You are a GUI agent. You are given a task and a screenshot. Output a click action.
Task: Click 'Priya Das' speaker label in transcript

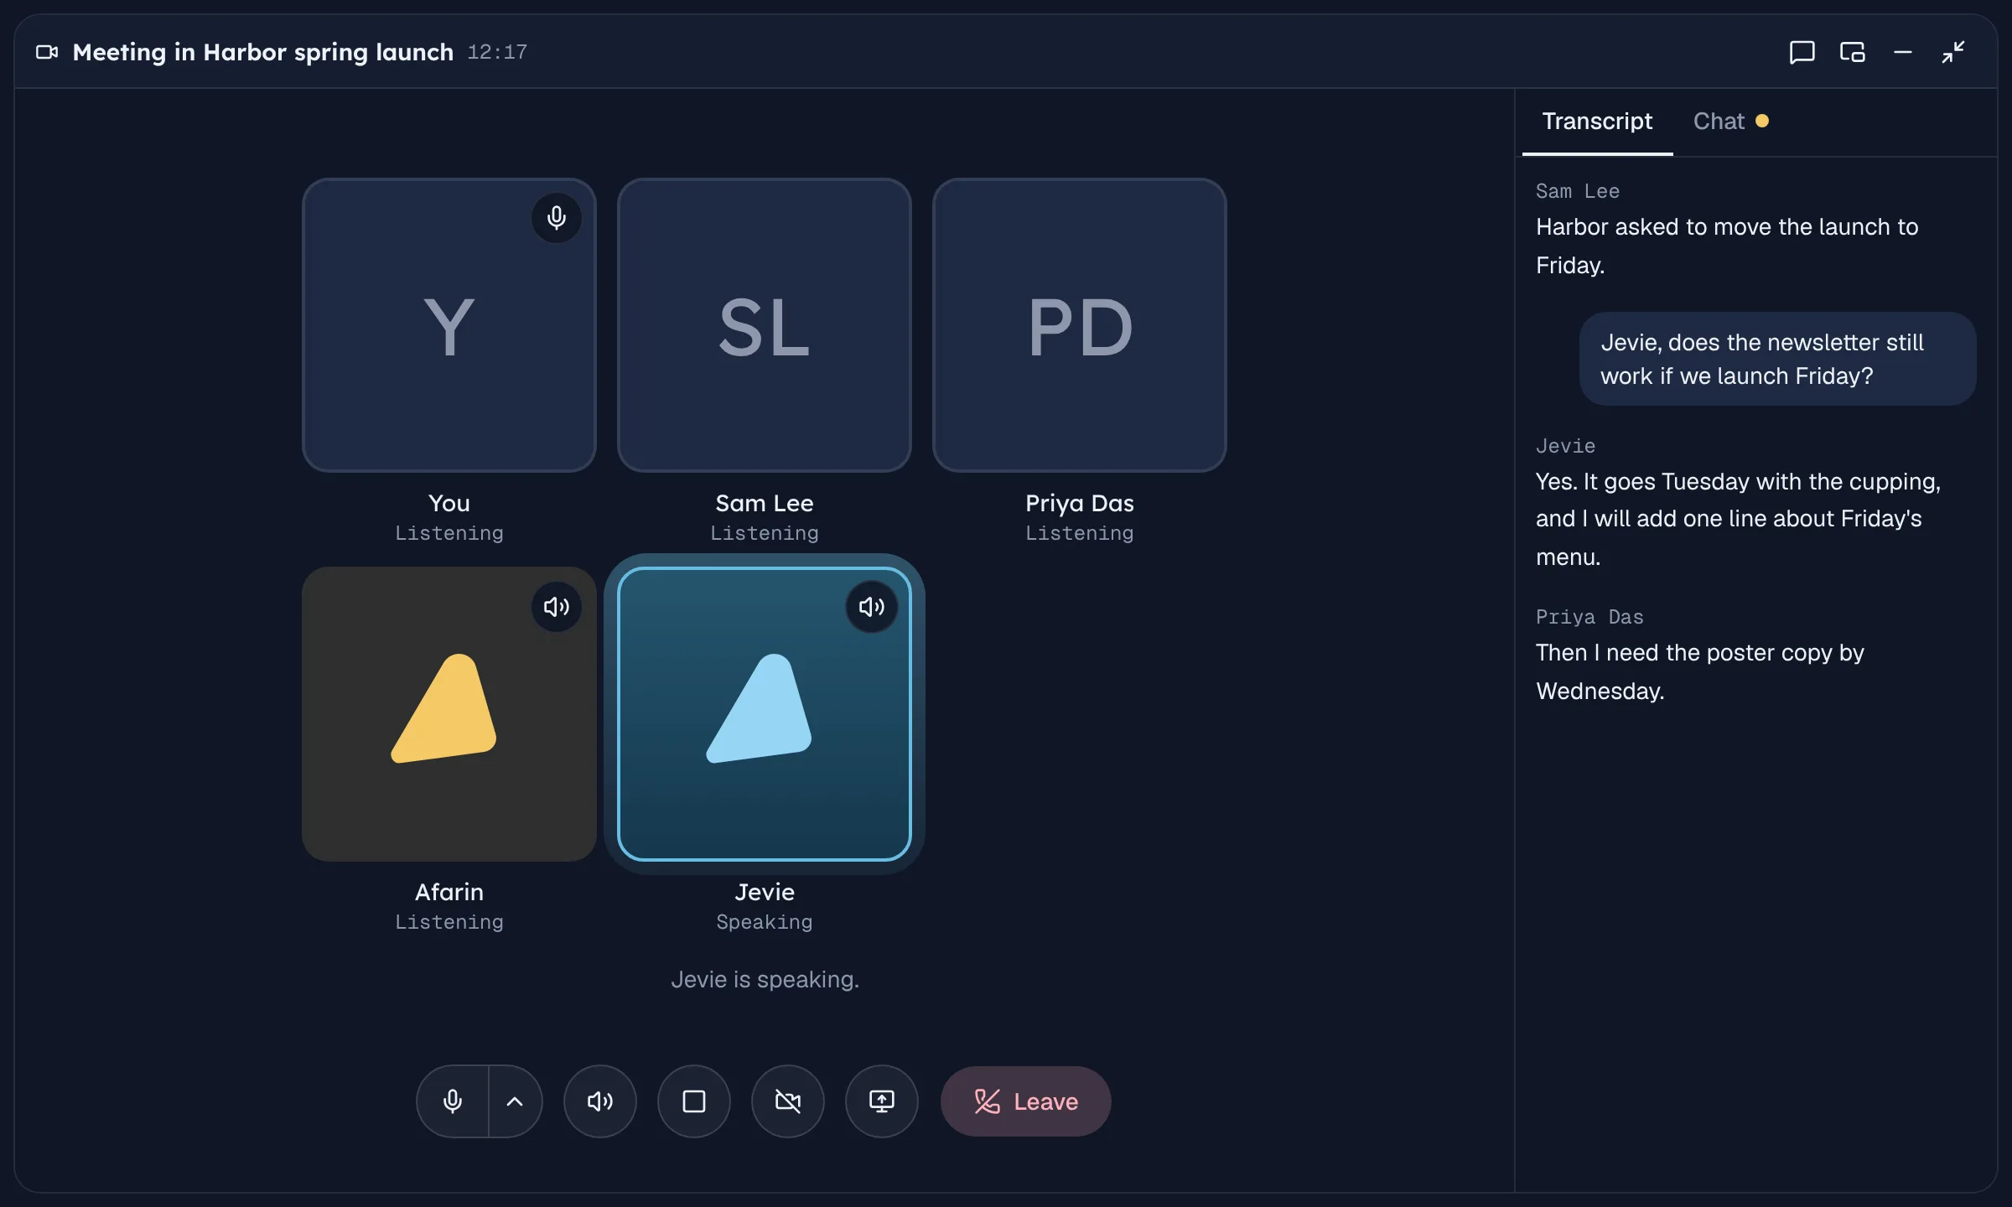1589,617
